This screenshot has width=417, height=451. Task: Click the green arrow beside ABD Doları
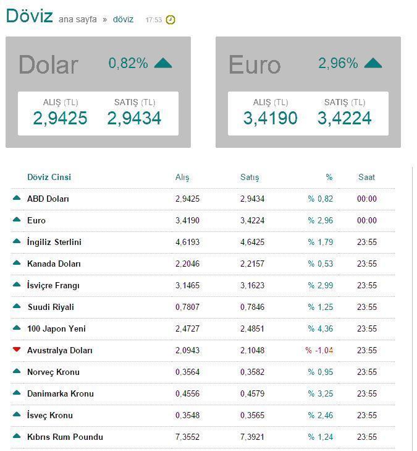click(17, 198)
